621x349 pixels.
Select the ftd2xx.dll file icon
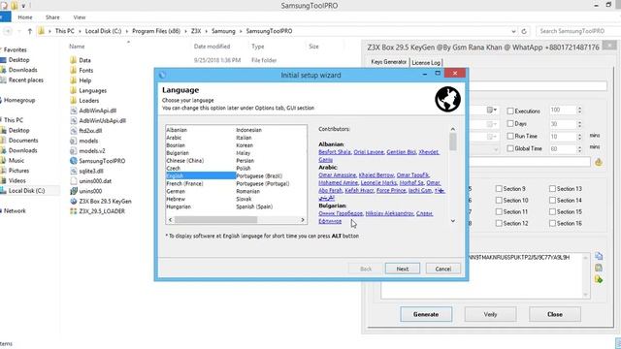click(73, 131)
